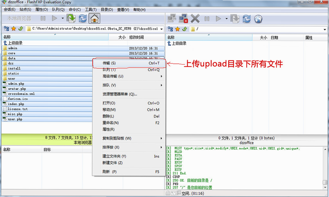Click the remote path field showing /
329x197 pixels.
258,29
